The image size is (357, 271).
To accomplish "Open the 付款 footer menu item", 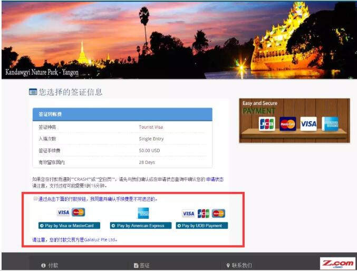I will click(50, 265).
